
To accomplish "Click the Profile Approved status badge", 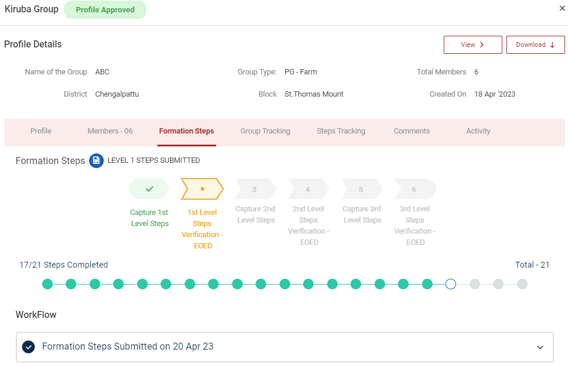I will (x=105, y=10).
